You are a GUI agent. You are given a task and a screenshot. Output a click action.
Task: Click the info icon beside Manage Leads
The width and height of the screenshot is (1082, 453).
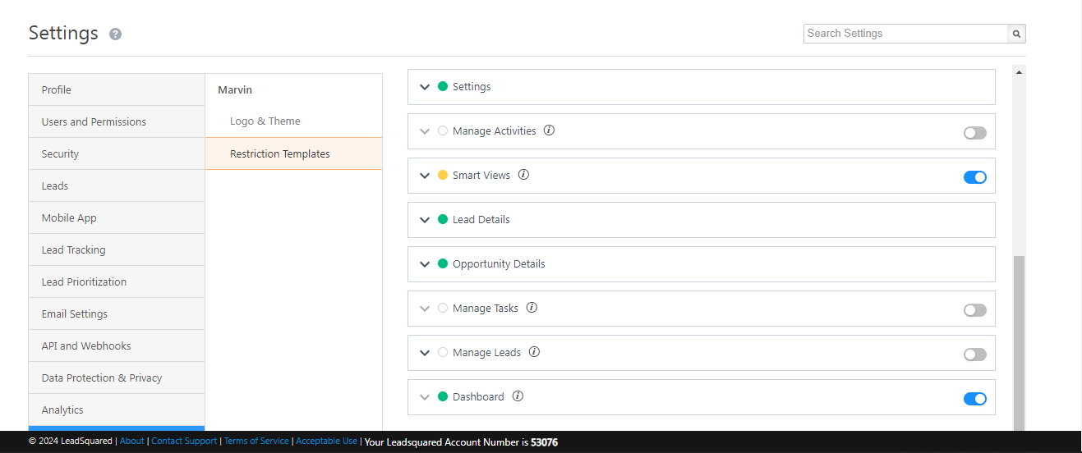[x=534, y=352]
